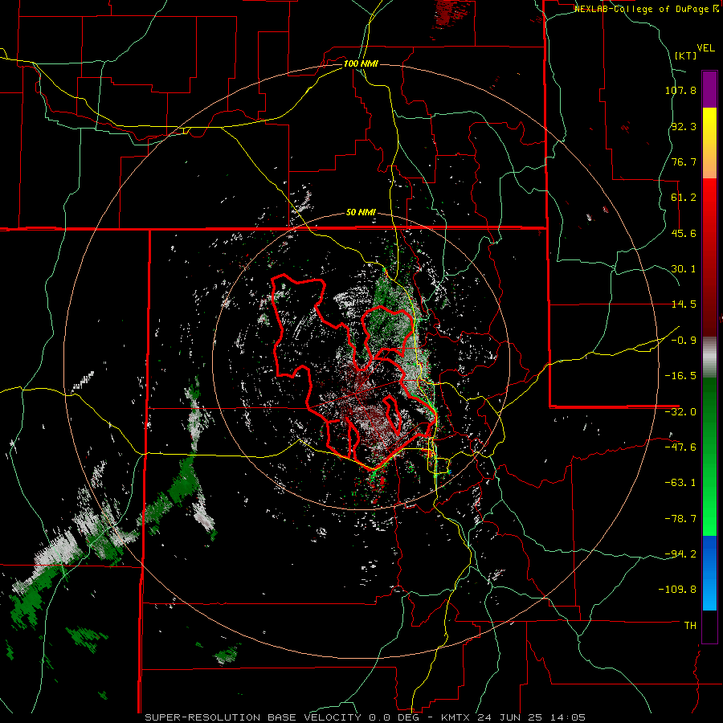Select the -63.1 velocity scale value

click(x=680, y=483)
